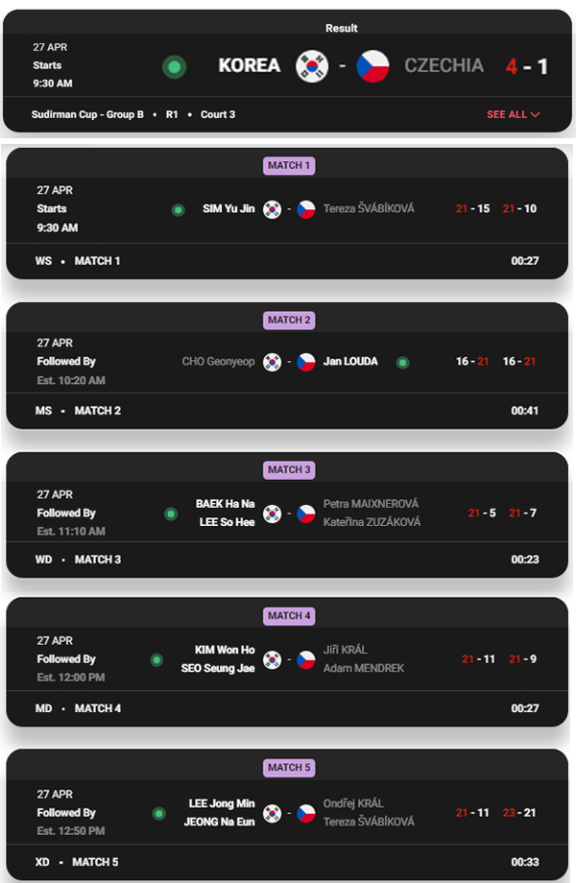Click Czechia flag next to Jan LOUDA

coord(306,362)
